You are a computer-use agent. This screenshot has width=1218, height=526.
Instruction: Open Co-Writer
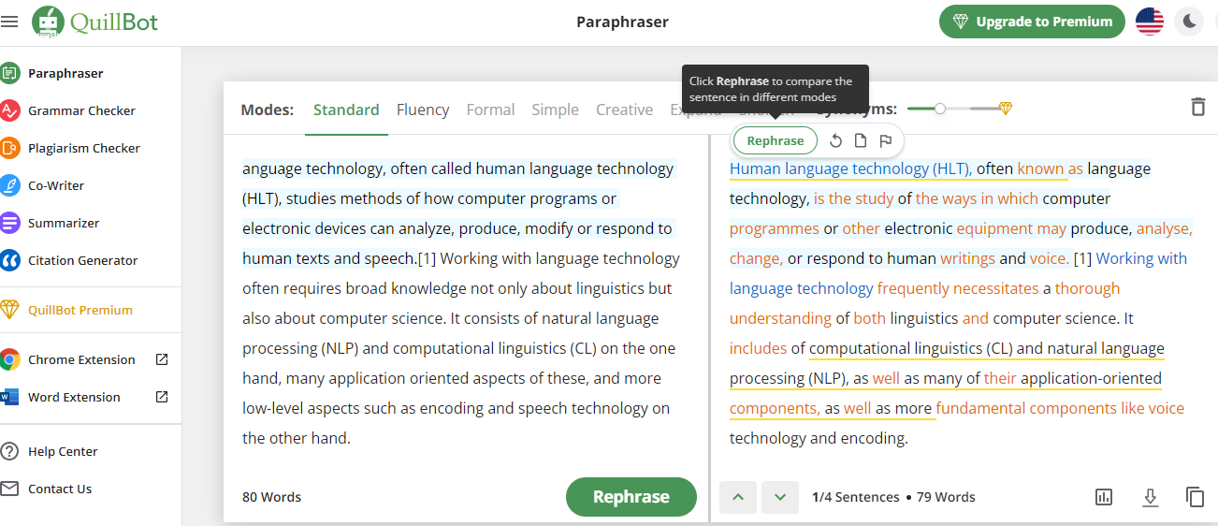(56, 185)
